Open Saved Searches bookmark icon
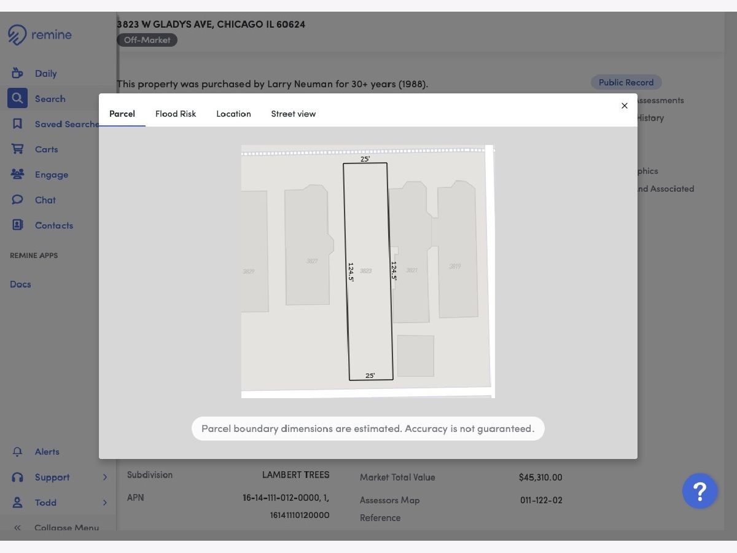This screenshot has width=737, height=553. [17, 124]
